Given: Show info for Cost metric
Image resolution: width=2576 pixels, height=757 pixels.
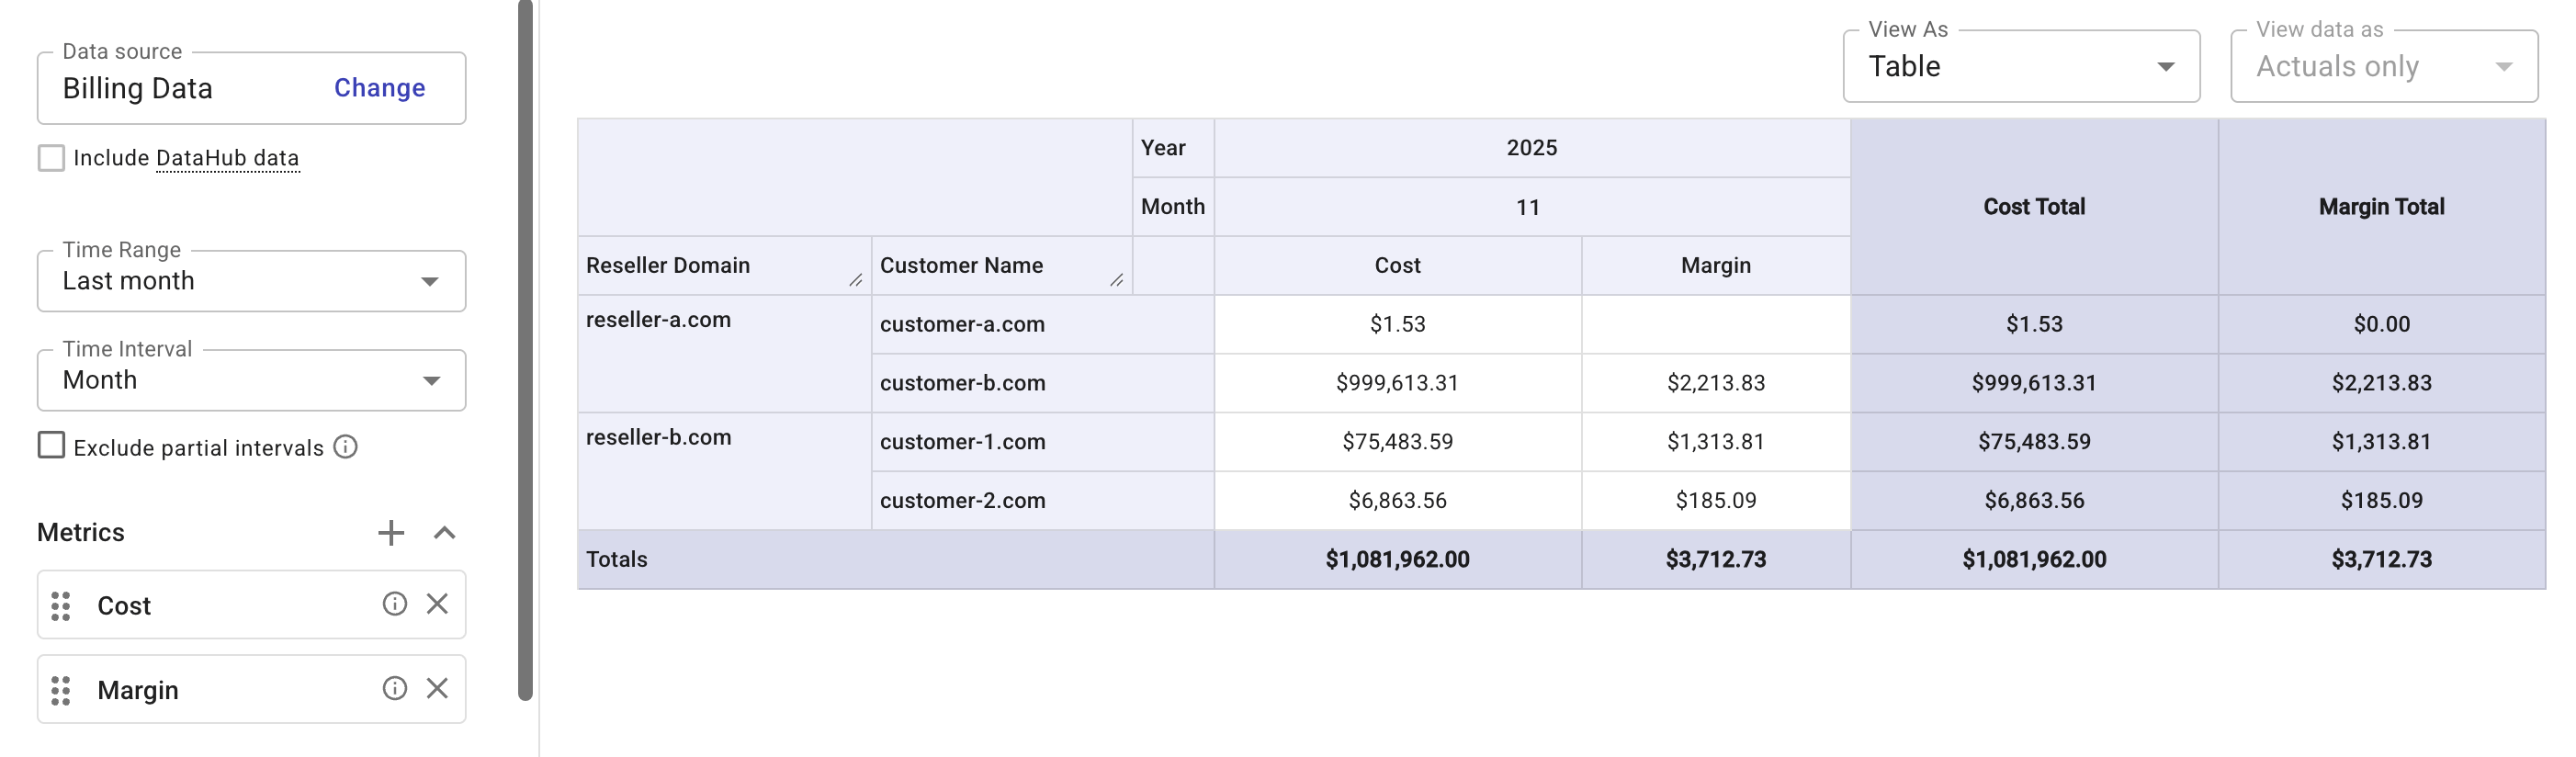Looking at the screenshot, I should click(395, 604).
